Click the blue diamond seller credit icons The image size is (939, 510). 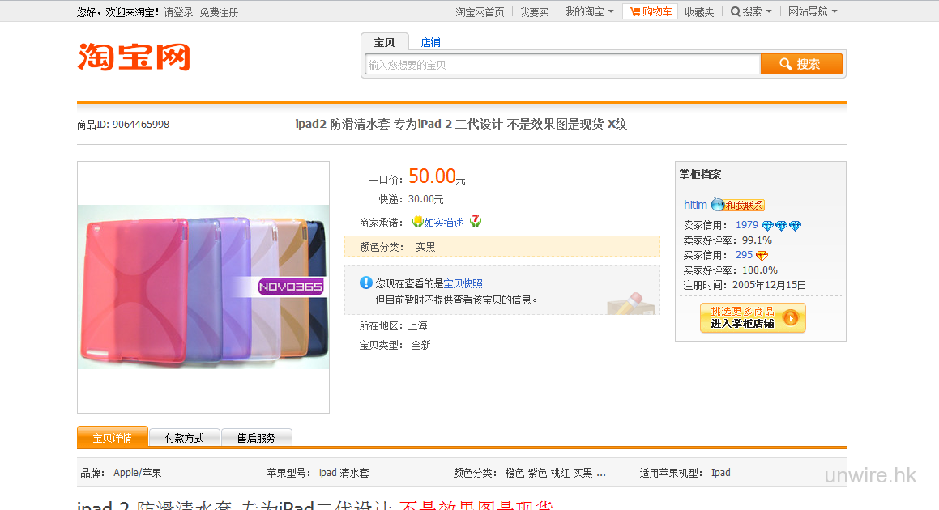pos(781,226)
